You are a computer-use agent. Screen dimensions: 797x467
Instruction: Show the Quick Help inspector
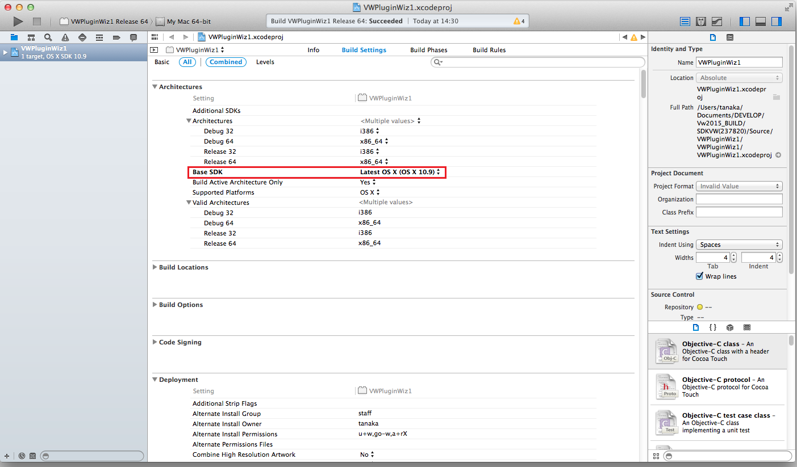click(730, 37)
